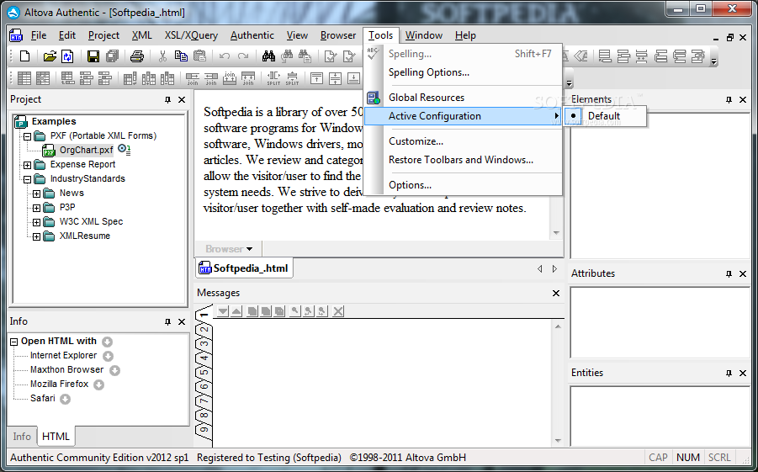Click the Save floppy disk icon
The image size is (758, 472).
pos(93,56)
